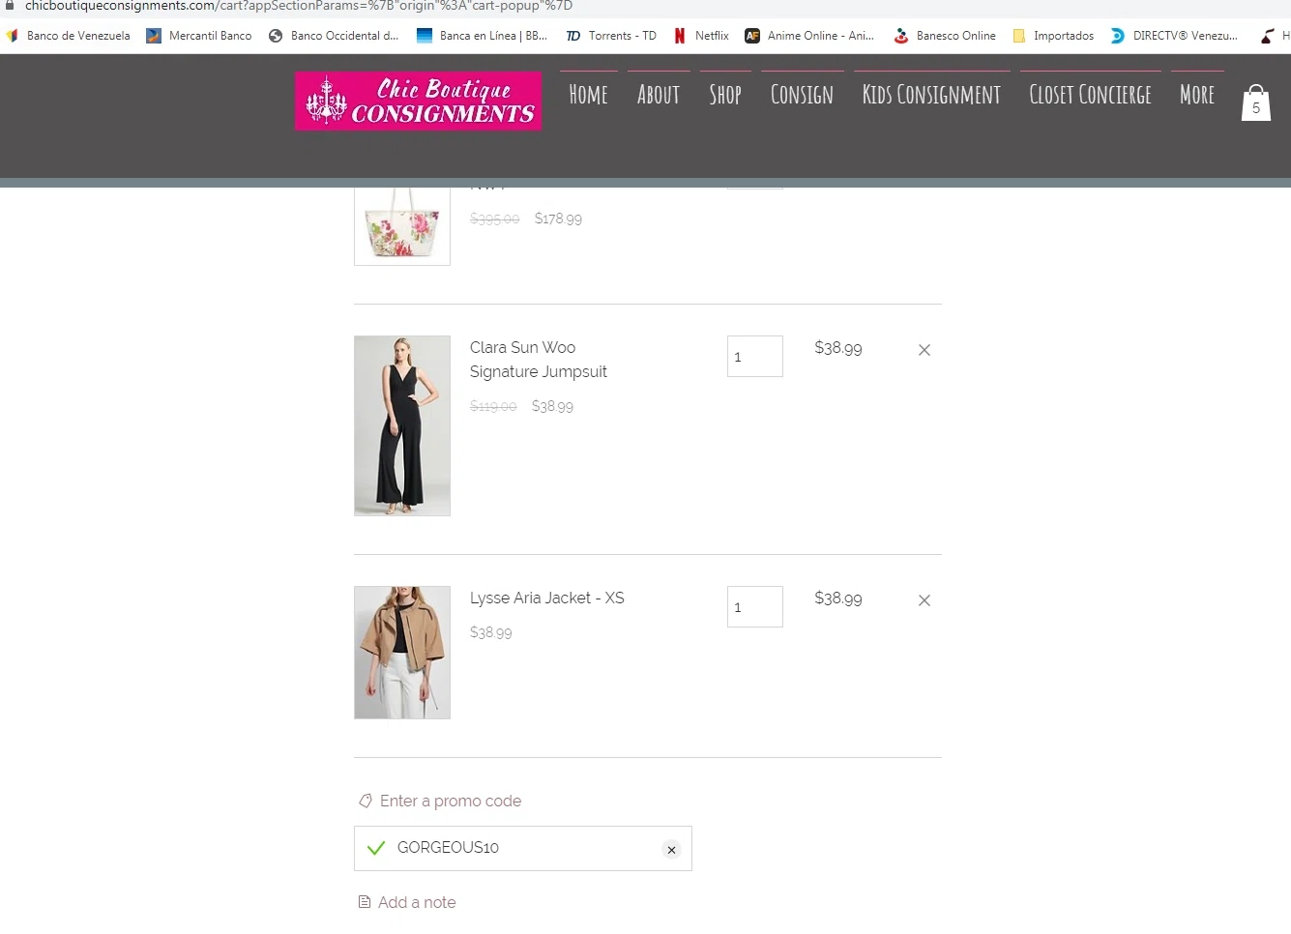Open the shopping bag cart icon

point(1255,102)
